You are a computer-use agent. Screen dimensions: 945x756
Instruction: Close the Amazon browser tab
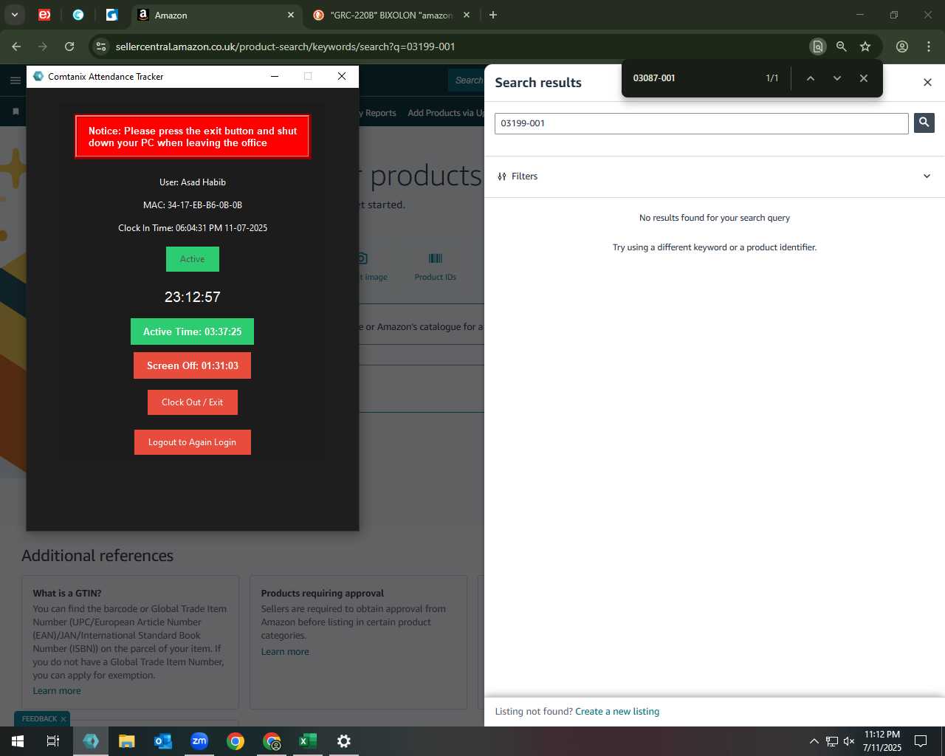(291, 15)
